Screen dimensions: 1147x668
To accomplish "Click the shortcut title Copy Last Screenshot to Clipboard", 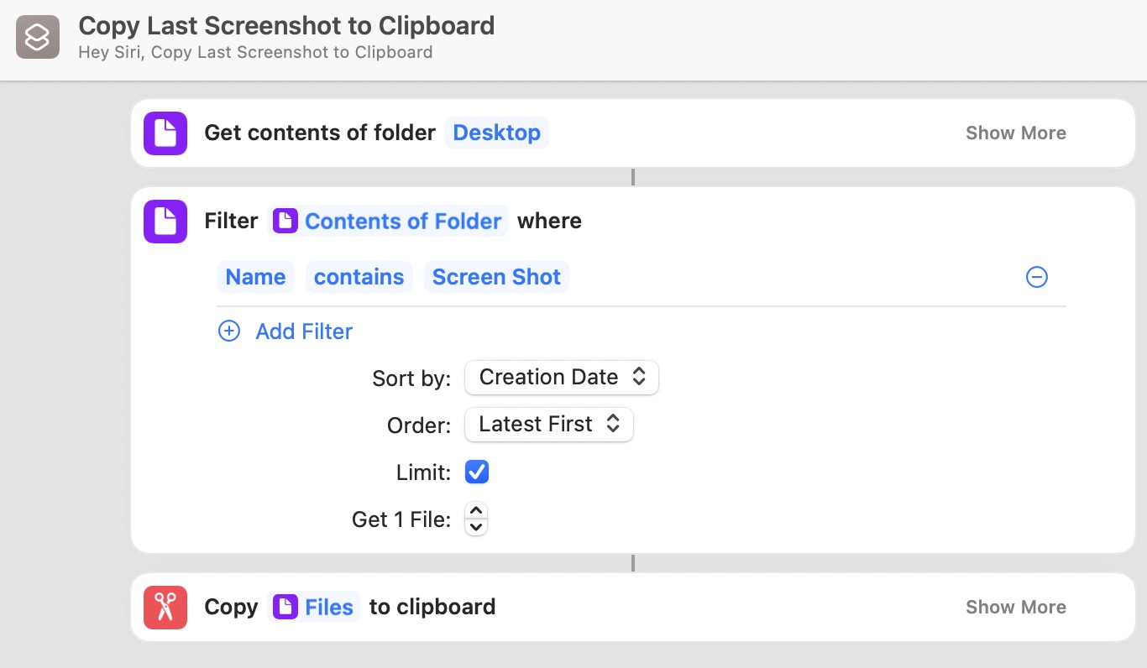I will pos(286,26).
